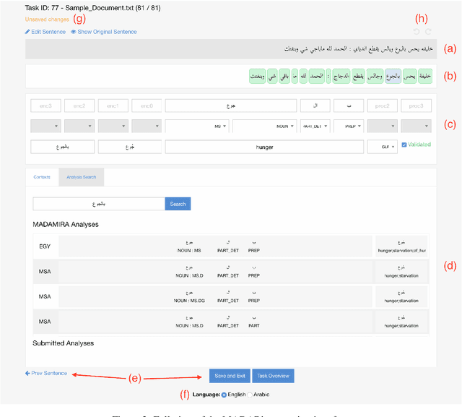This screenshot has height=417, width=462.
Task: Click the Submitted Analyses heading
Action: (x=63, y=343)
